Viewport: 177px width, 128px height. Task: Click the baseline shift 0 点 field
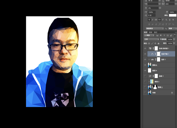(x=152, y=15)
